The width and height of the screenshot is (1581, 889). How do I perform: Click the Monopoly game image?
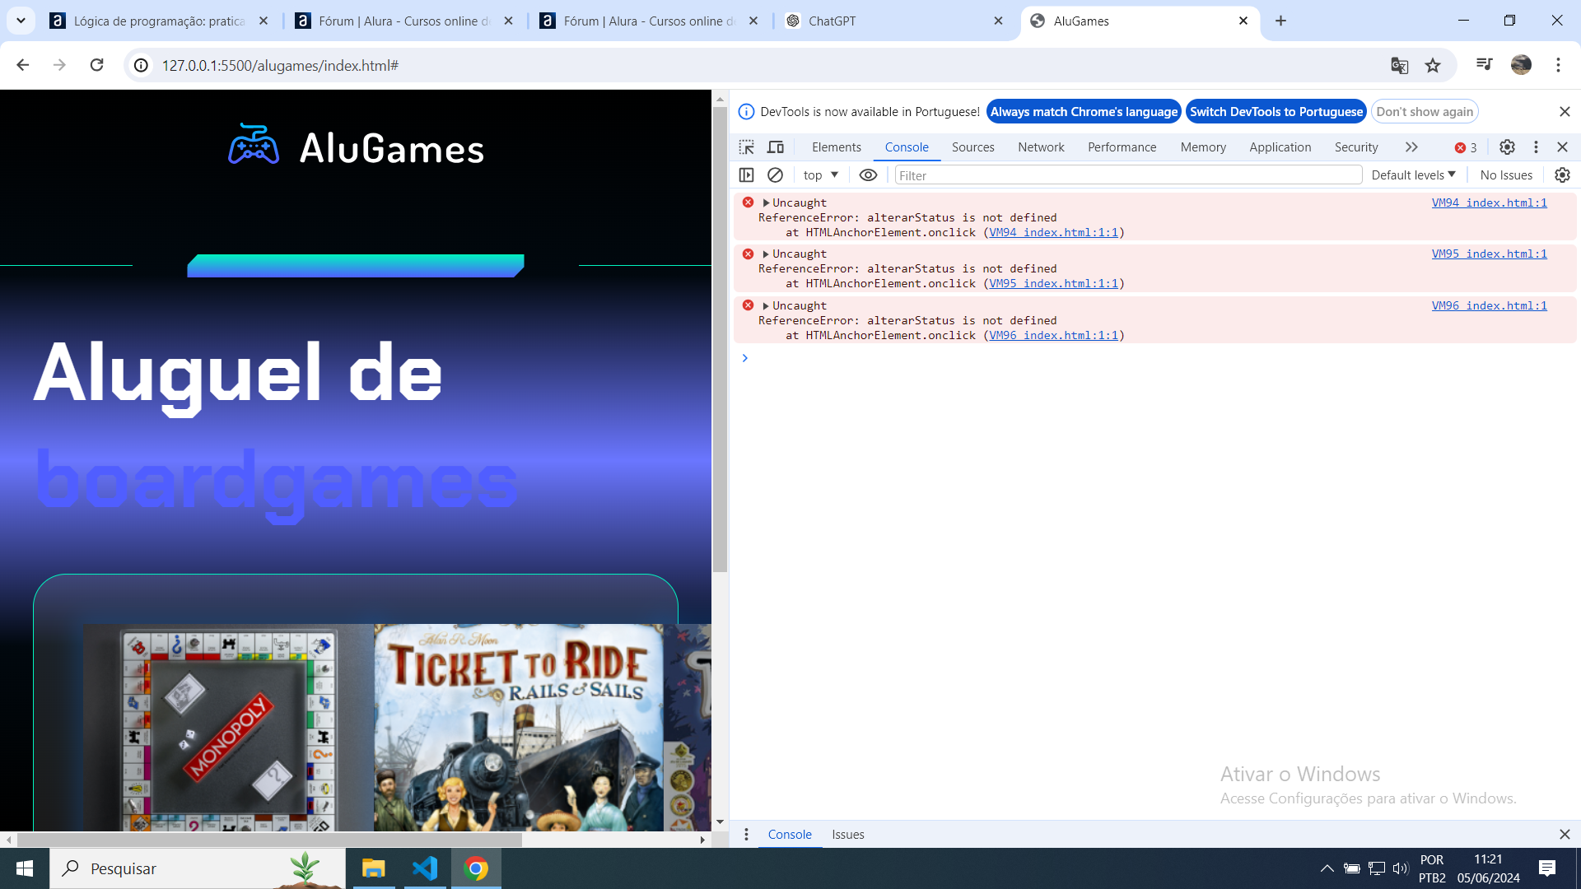point(228,727)
